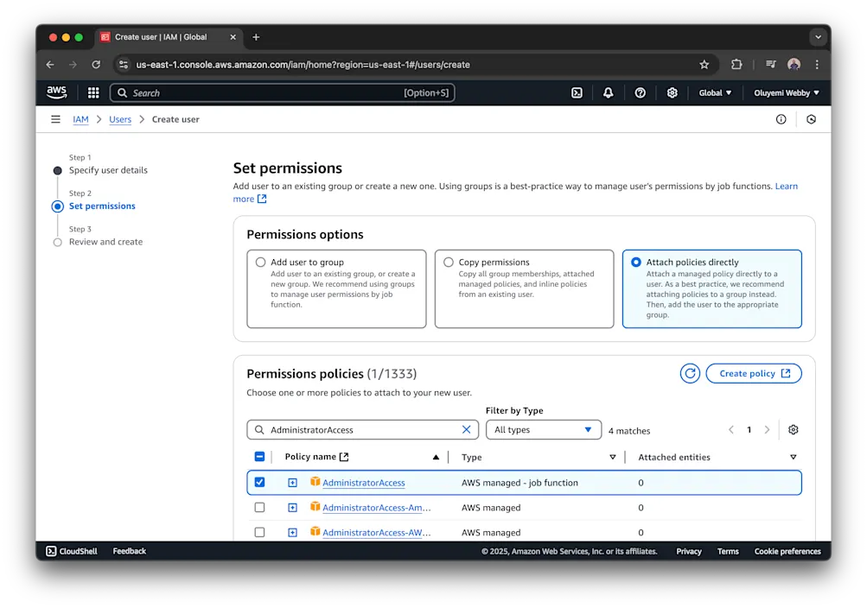Refresh the permissions policies list
Viewport: 867px width, 608px height.
click(689, 373)
